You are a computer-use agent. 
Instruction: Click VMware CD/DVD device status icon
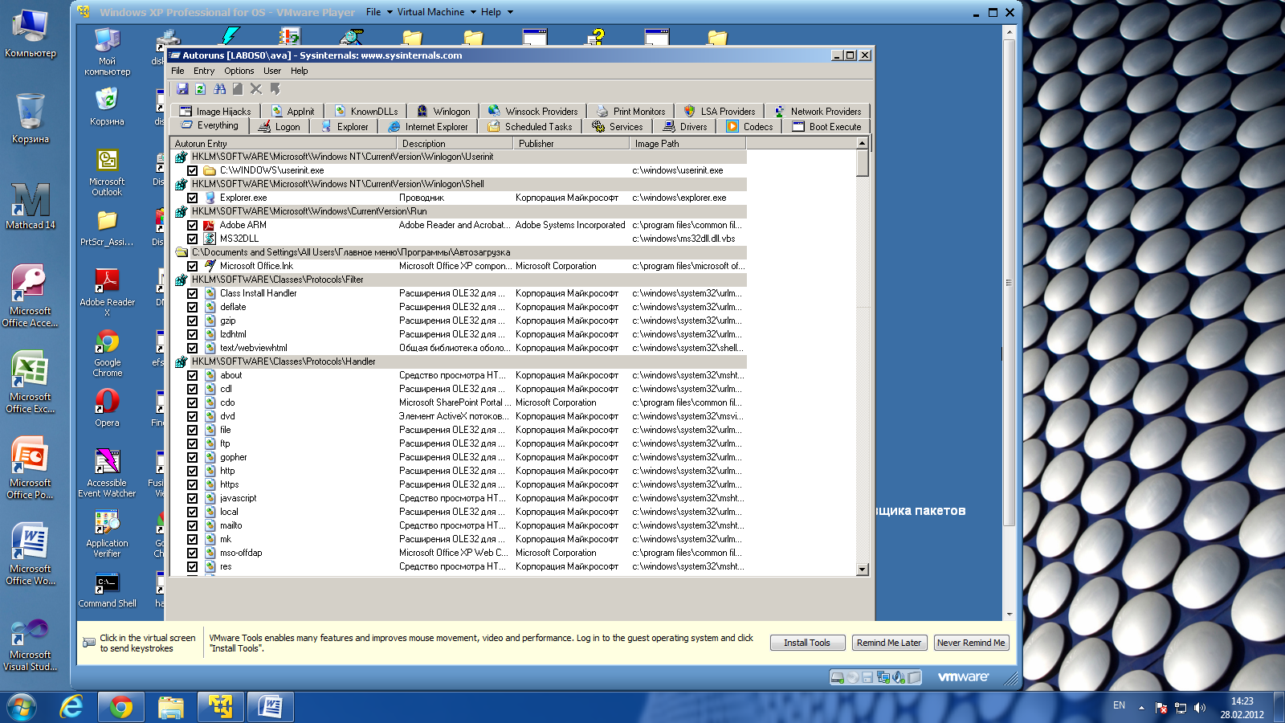(853, 677)
